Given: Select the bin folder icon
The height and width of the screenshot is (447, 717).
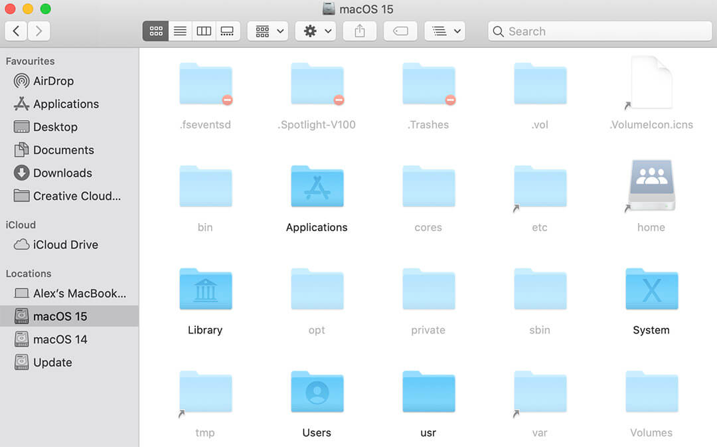Looking at the screenshot, I should coord(206,186).
